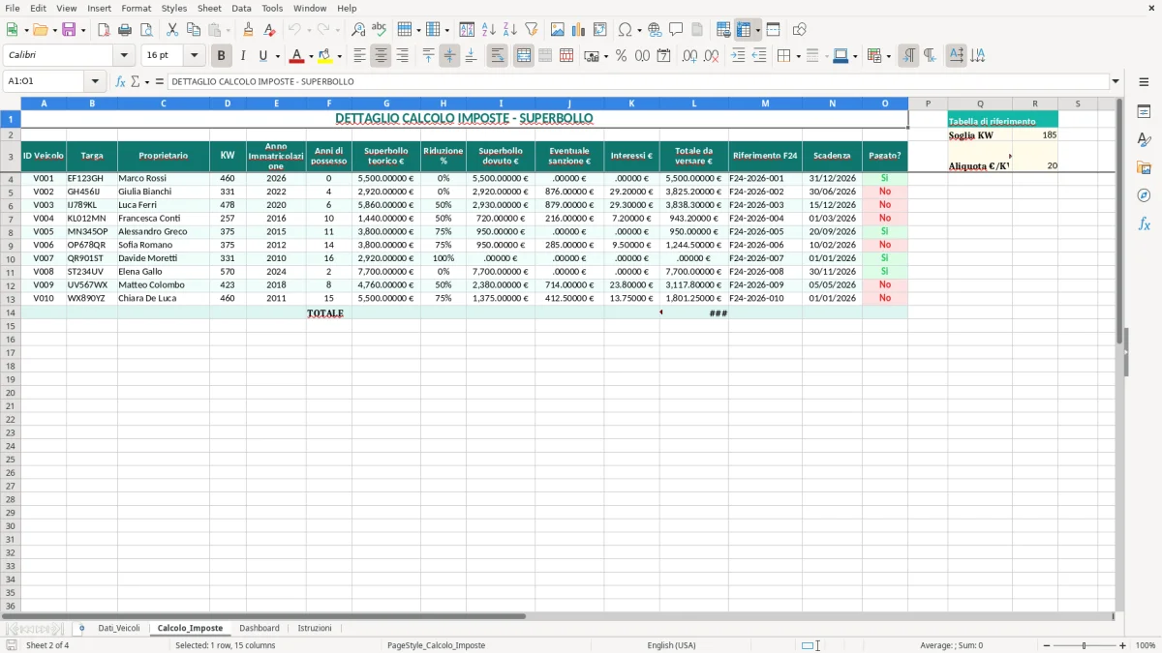Open Find & Replace
This screenshot has height=653, width=1162.
[358, 30]
